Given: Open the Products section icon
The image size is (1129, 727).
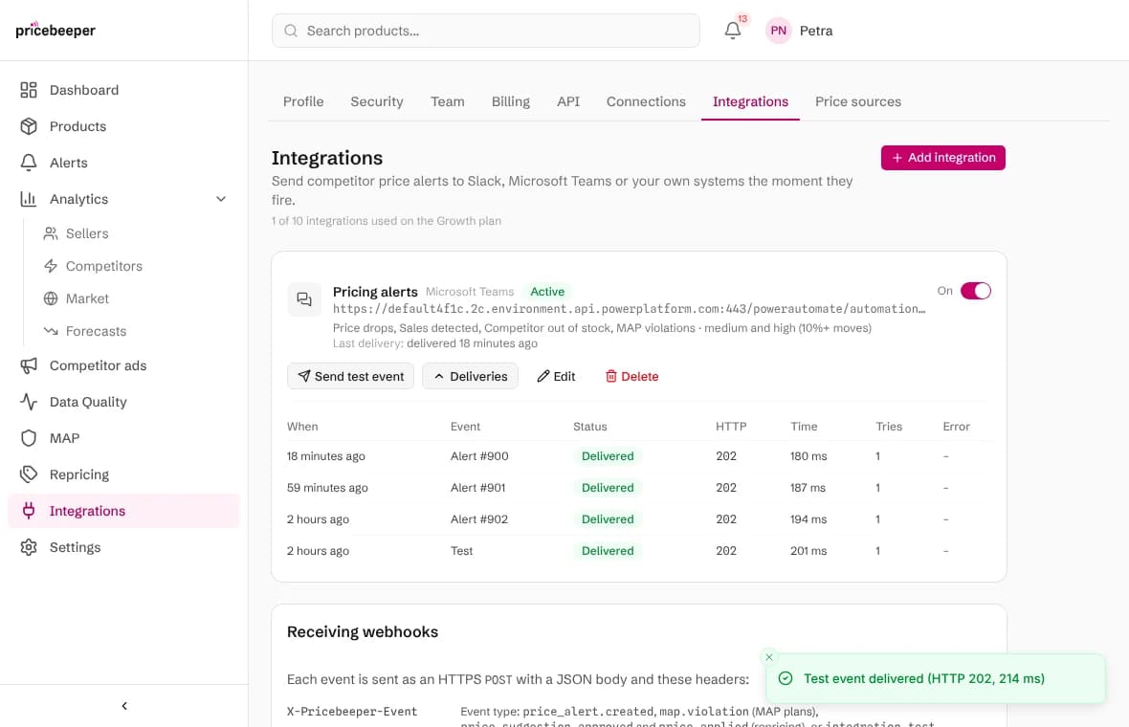Looking at the screenshot, I should [29, 126].
